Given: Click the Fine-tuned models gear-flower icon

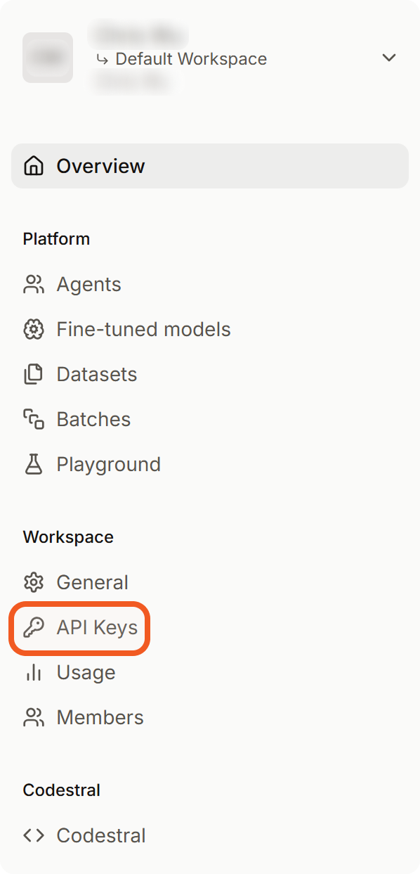Looking at the screenshot, I should 33,329.
